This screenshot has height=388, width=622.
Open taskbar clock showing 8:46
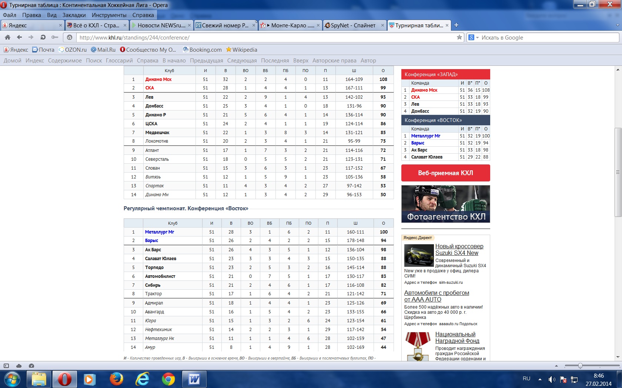[598, 380]
